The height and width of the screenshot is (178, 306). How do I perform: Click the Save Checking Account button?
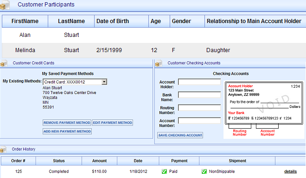click(x=180, y=135)
